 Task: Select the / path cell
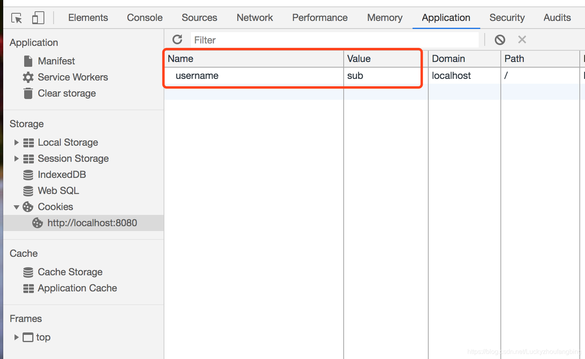(x=540, y=76)
